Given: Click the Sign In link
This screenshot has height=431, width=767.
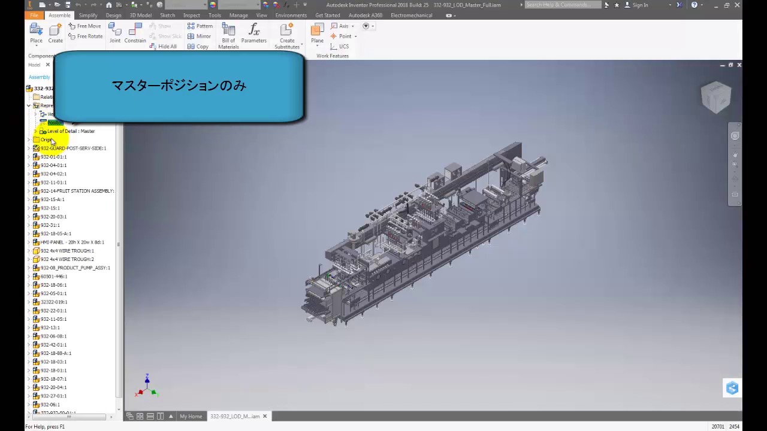Looking at the screenshot, I should click(x=640, y=5).
